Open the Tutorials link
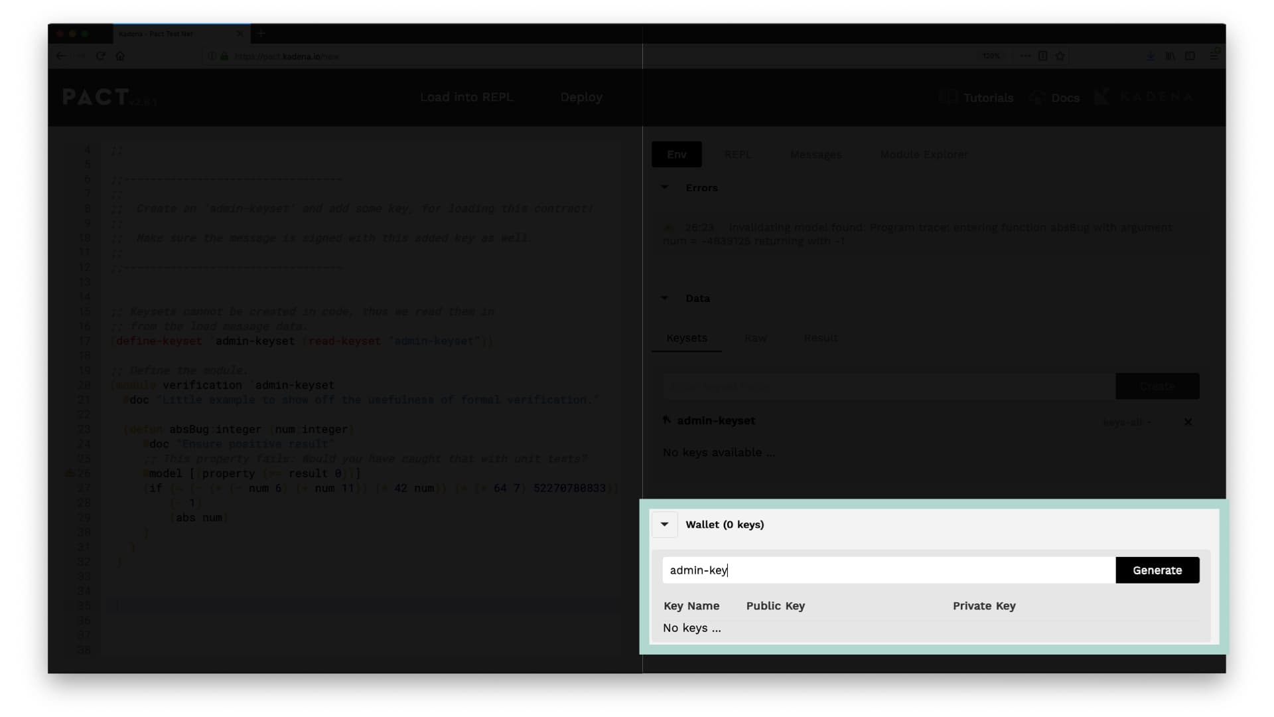The height and width of the screenshot is (717, 1274). (988, 98)
